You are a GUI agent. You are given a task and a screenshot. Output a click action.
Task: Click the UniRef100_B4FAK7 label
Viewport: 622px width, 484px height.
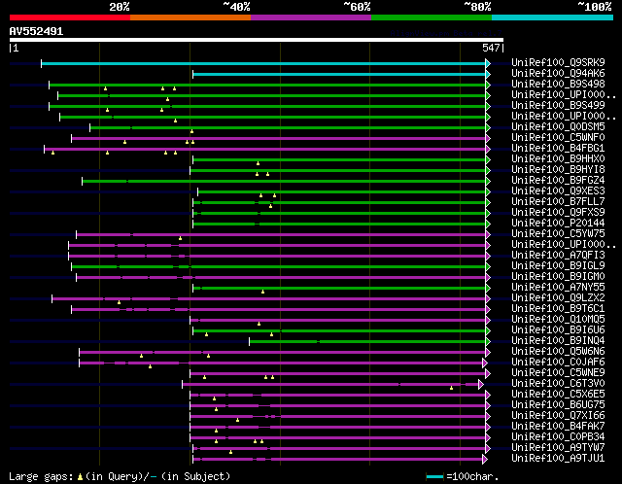click(x=558, y=427)
